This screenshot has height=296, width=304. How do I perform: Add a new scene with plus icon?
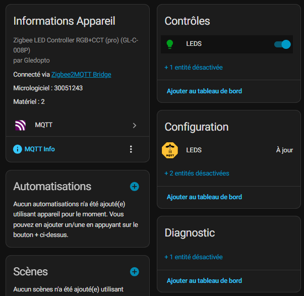[135, 272]
